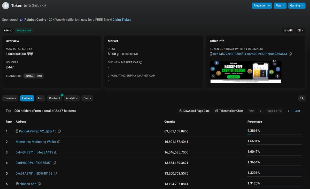The image size is (310, 189).
Task: Copy Mame Inu Marketing Wallet address
Action: point(59,142)
